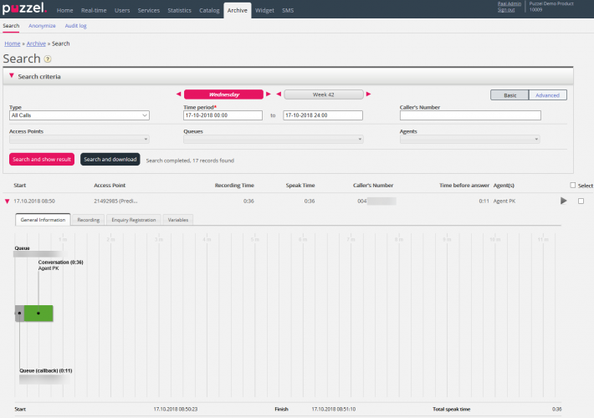The width and height of the screenshot is (594, 418).
Task: Switch to the Recording tab
Action: pyautogui.click(x=89, y=220)
